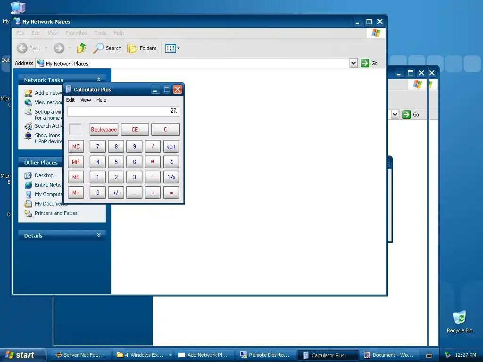The width and height of the screenshot is (483, 362).
Task: Click the network tray icon beside the clock
Action: click(x=448, y=355)
